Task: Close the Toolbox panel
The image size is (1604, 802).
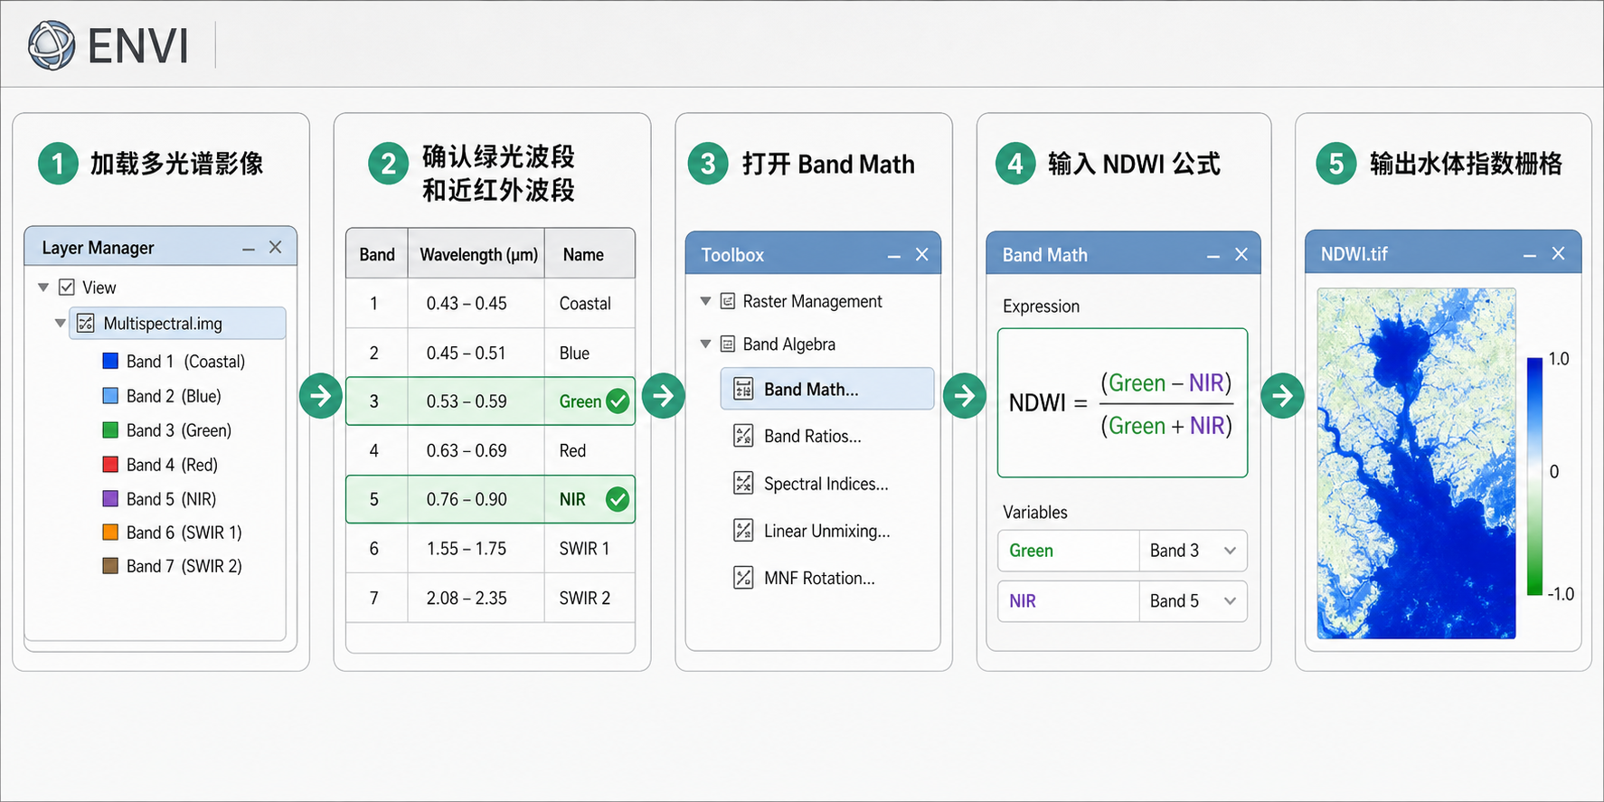Action: click(x=922, y=255)
